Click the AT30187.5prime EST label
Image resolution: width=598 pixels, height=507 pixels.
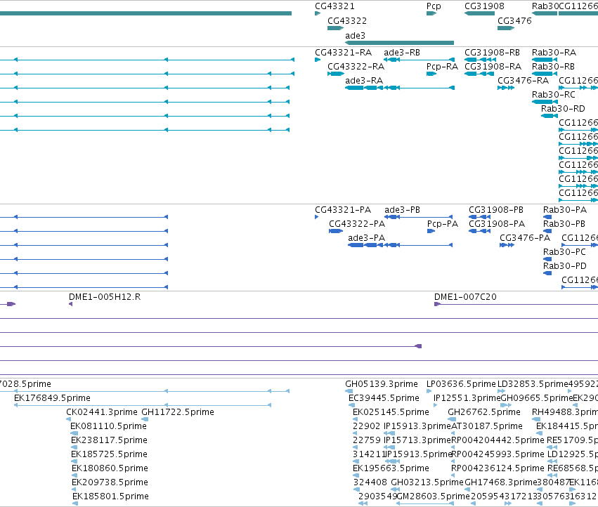[x=487, y=426]
